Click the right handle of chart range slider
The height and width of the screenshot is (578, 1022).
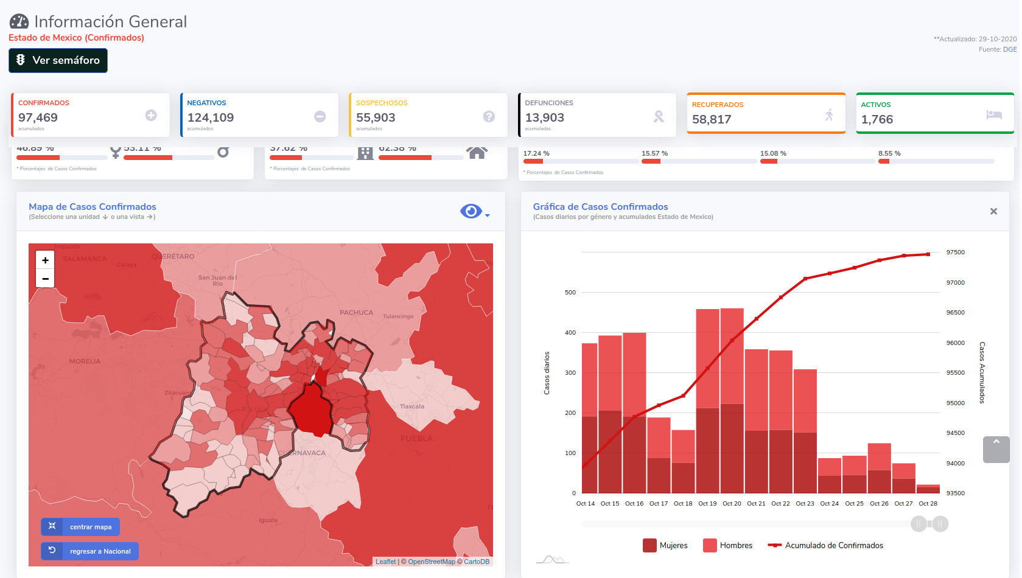[x=940, y=524]
